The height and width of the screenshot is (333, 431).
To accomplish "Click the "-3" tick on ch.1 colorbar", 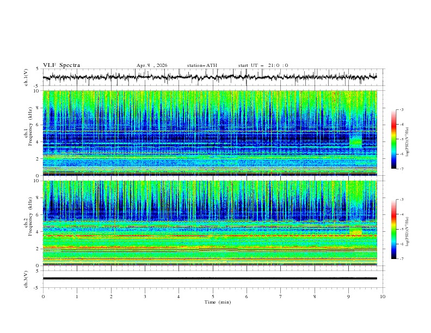I will (401, 109).
